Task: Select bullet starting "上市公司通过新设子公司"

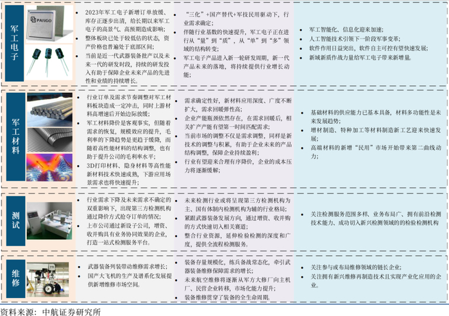Action: pyautogui.click(x=129, y=234)
